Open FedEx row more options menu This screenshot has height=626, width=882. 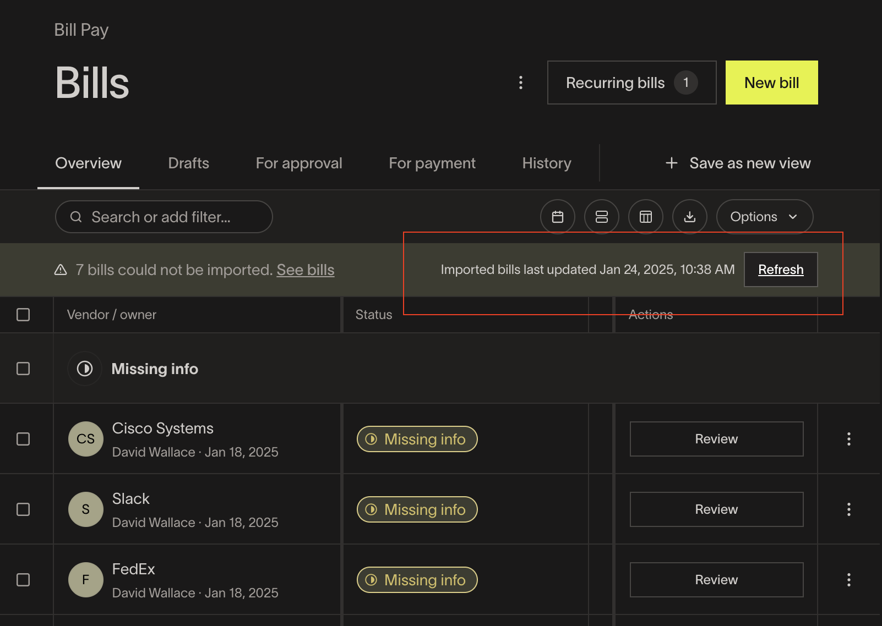(849, 580)
